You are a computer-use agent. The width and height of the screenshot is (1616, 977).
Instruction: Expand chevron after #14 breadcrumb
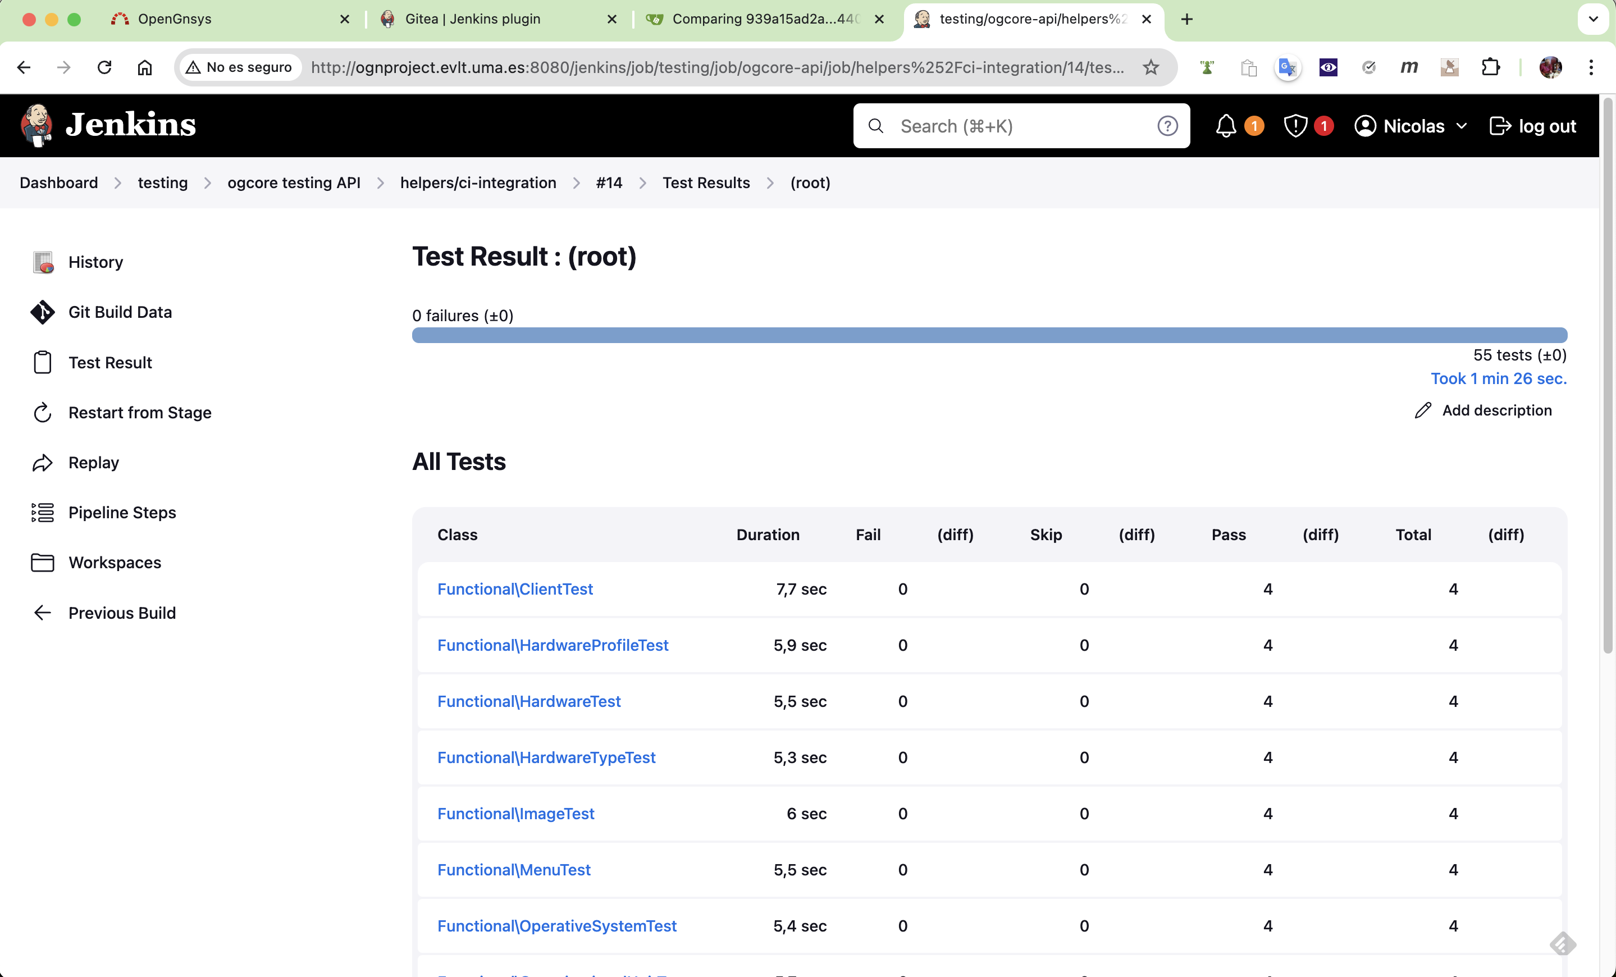[x=643, y=183]
